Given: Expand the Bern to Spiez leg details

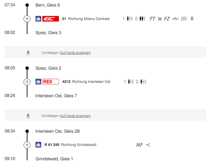Looking at the screenshot, I should click(27, 19).
